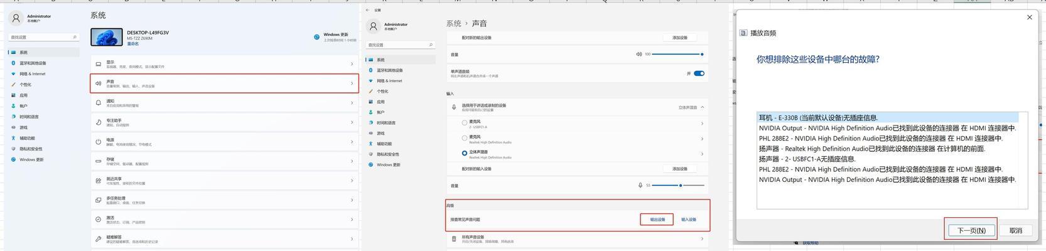Click the 系统 breadcrumb in the Sound page title
The width and height of the screenshot is (1046, 251).
click(453, 23)
